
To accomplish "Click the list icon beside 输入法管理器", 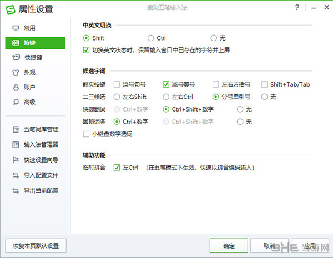I will click(16, 145).
